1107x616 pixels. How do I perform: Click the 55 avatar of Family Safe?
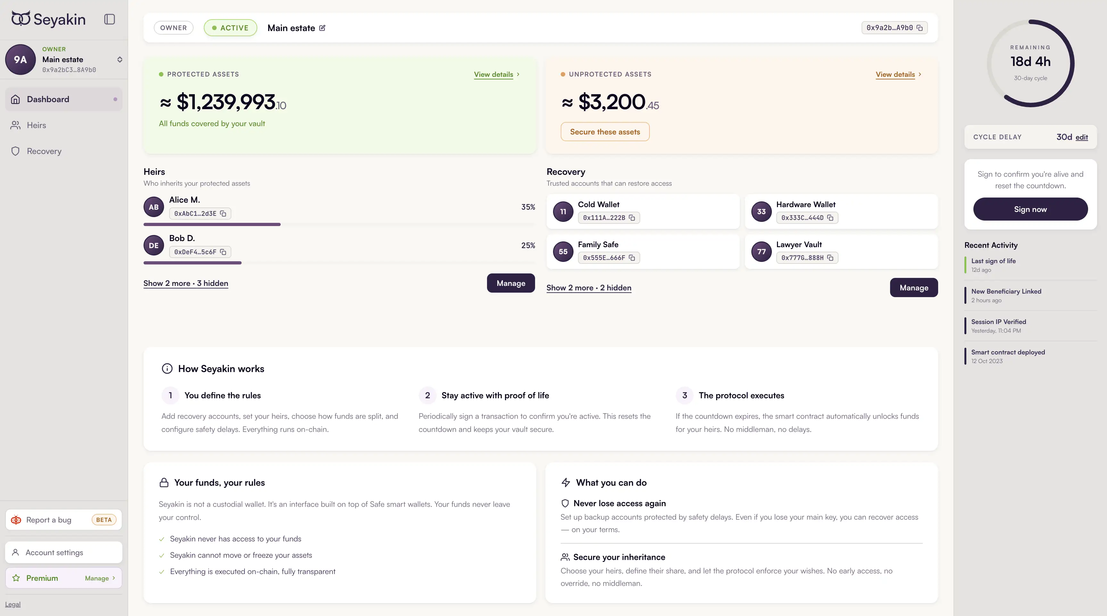click(x=563, y=252)
